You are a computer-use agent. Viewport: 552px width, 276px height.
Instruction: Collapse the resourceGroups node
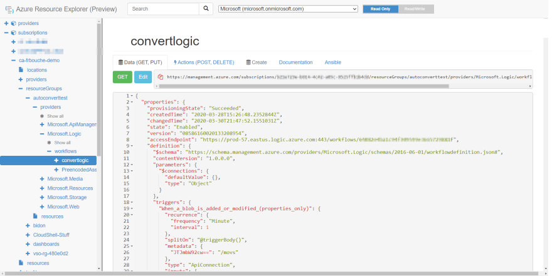[x=21, y=88]
